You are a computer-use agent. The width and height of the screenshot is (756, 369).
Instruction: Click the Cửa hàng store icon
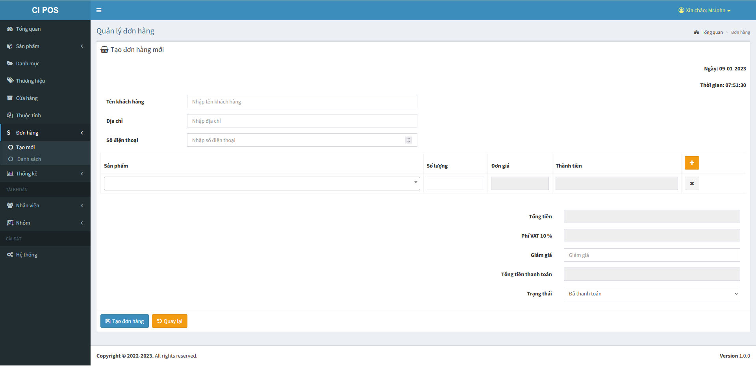point(9,98)
